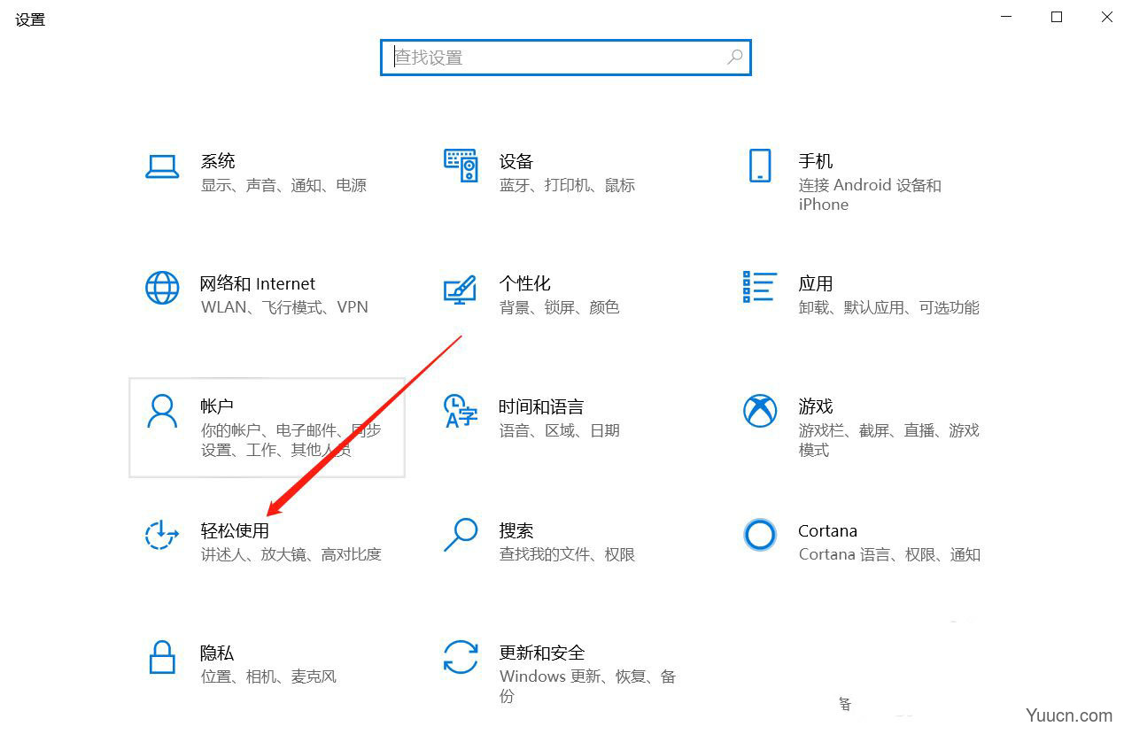Select the 搜索 category title
Image resolution: width=1124 pixels, height=742 pixels.
tap(516, 530)
